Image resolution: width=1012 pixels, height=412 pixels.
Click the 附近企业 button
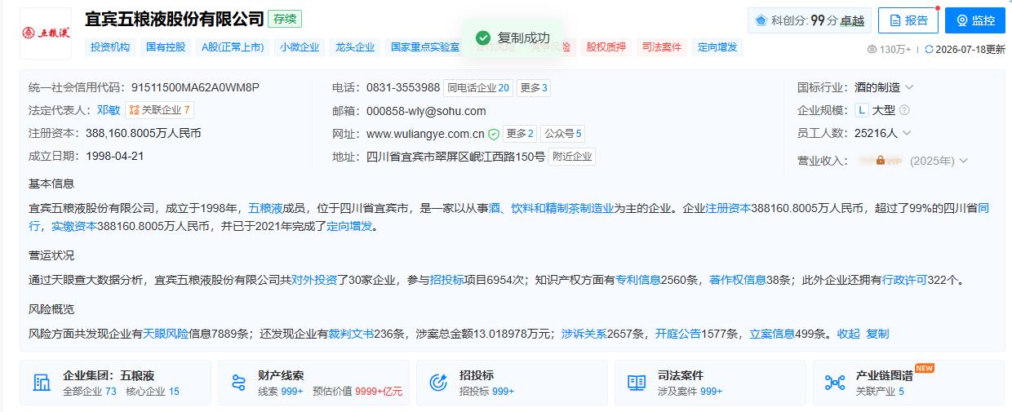572,157
